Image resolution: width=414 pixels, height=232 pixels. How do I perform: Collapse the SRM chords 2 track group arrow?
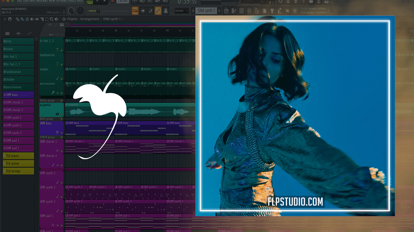click(x=57, y=165)
